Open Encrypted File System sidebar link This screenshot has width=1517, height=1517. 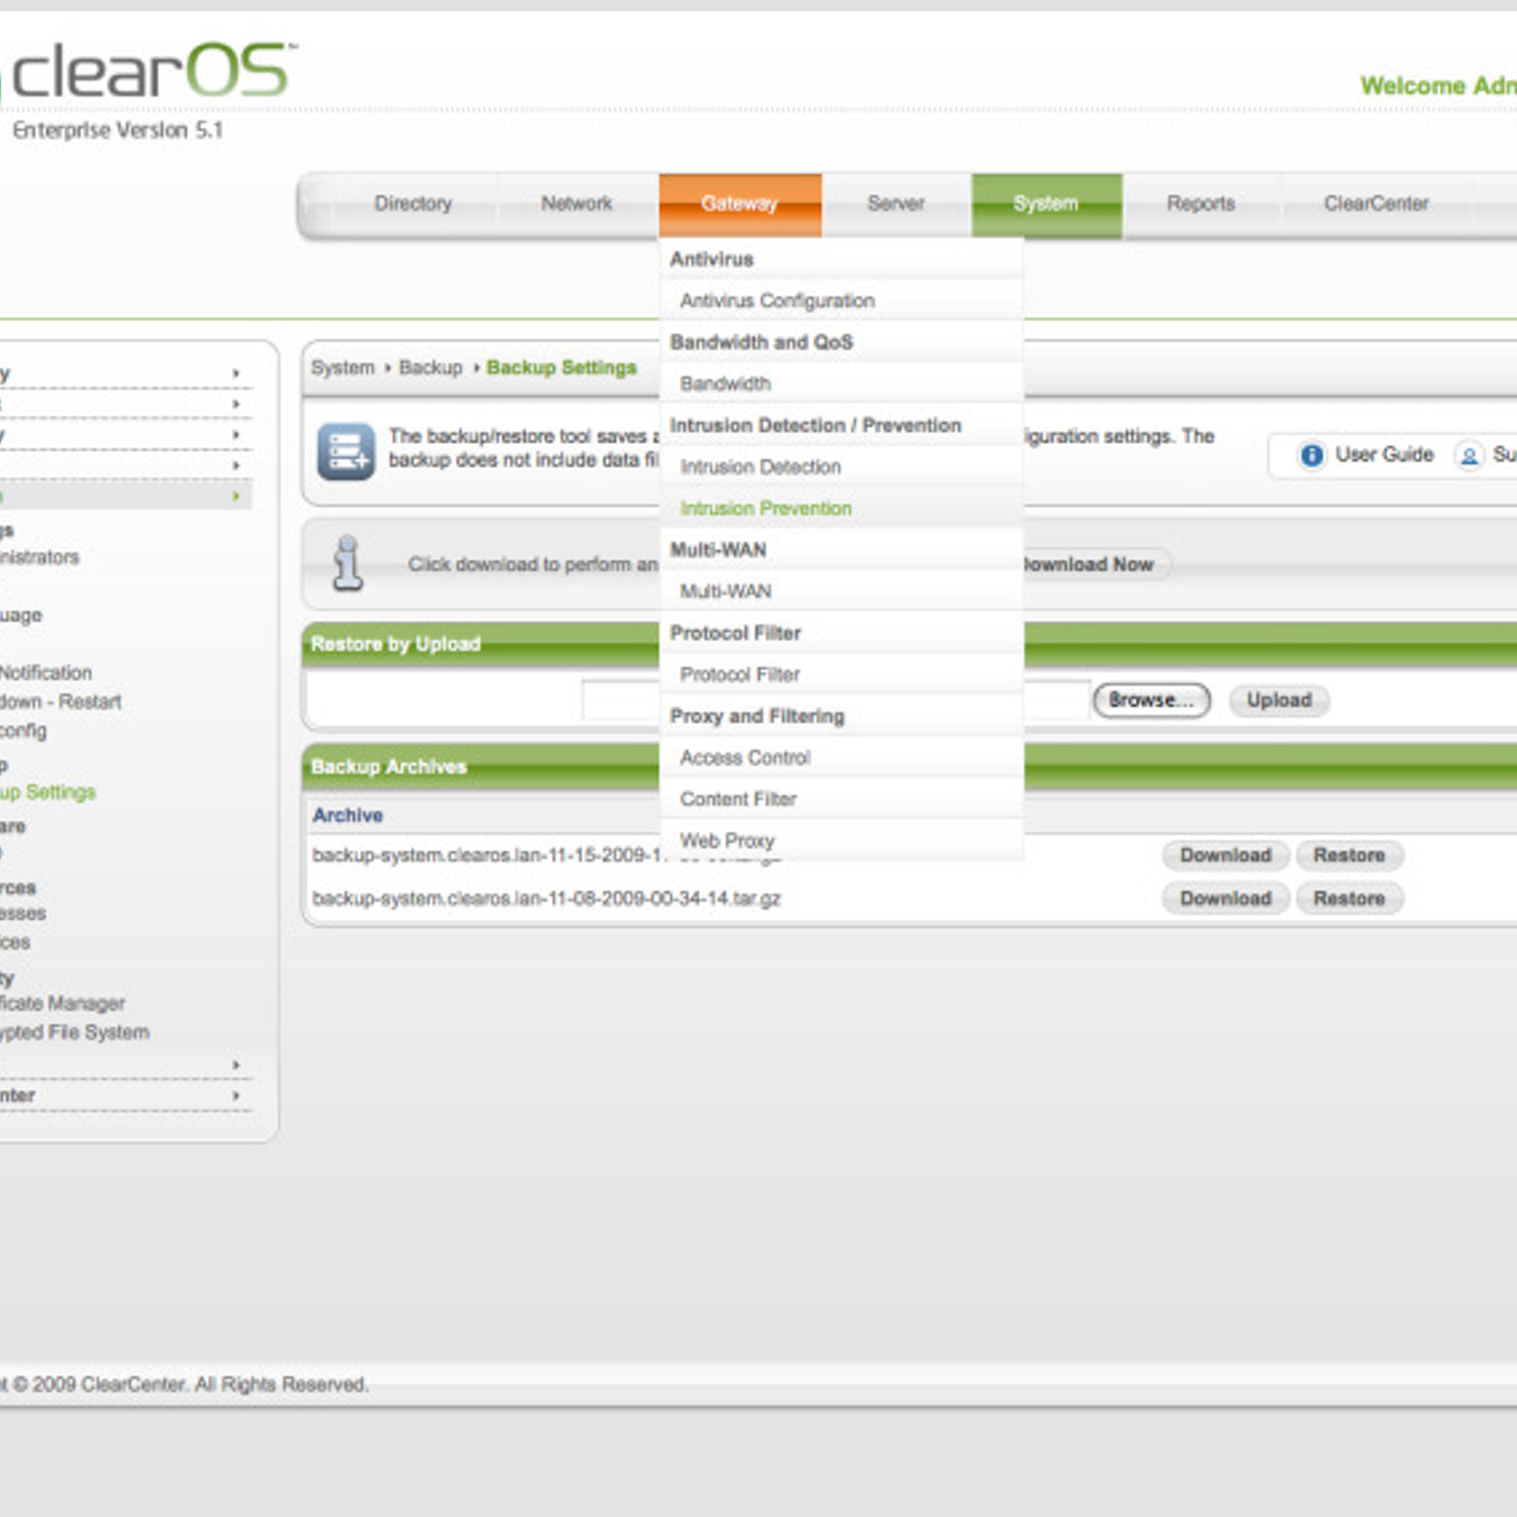[x=75, y=1033]
